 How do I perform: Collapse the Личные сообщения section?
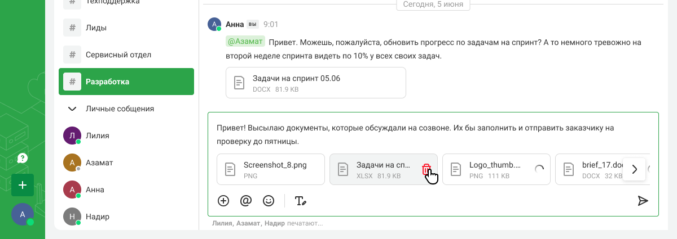72,109
